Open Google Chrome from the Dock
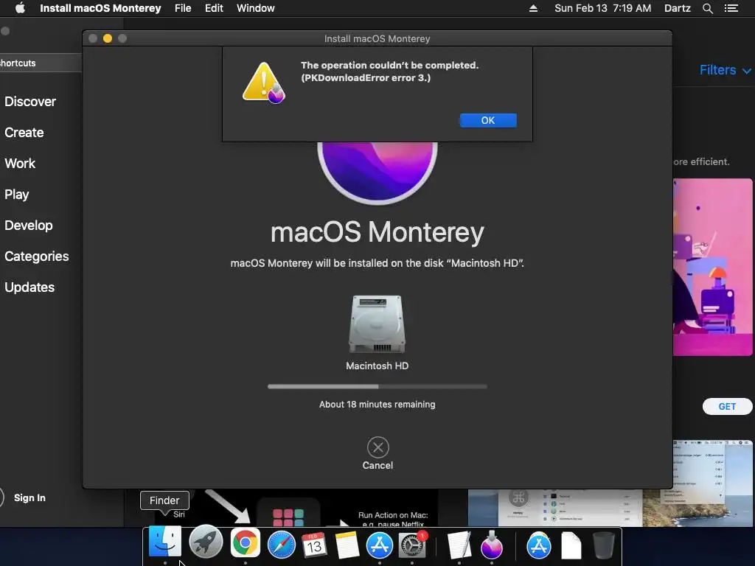Viewport: 755px width, 566px height. [x=245, y=543]
